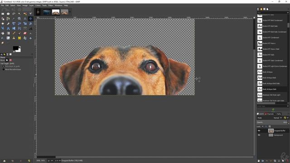Duplicate the current layer

coord(275,161)
